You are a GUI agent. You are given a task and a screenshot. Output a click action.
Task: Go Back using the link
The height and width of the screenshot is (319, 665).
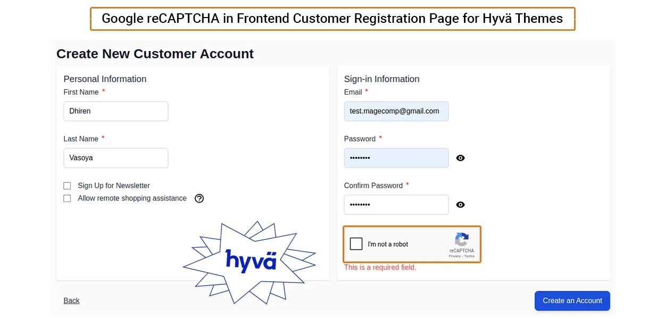[71, 300]
